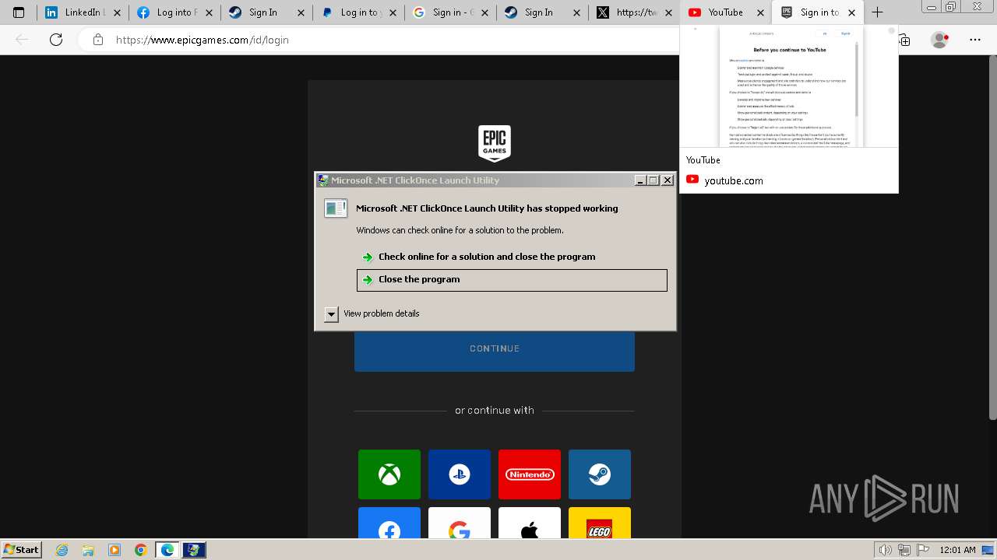Viewport: 997px width, 560px height.
Task: Open a new browser tab
Action: pos(877,12)
